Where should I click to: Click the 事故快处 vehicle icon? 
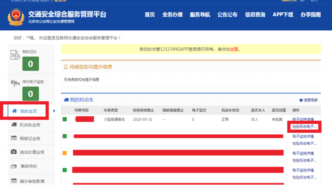(13, 165)
